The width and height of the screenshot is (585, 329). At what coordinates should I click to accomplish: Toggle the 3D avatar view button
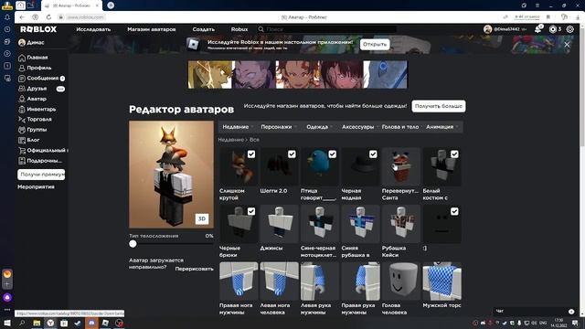coord(202,219)
